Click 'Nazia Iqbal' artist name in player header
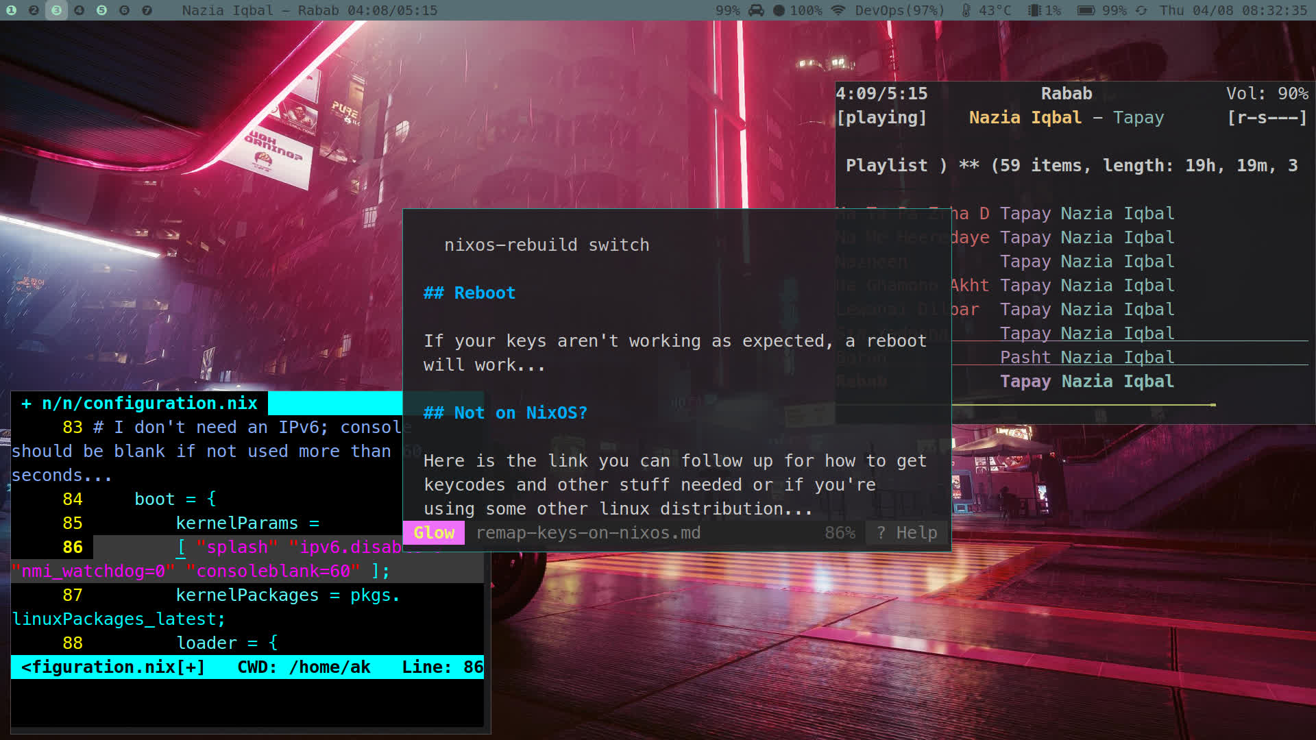This screenshot has width=1316, height=740. click(x=1025, y=117)
